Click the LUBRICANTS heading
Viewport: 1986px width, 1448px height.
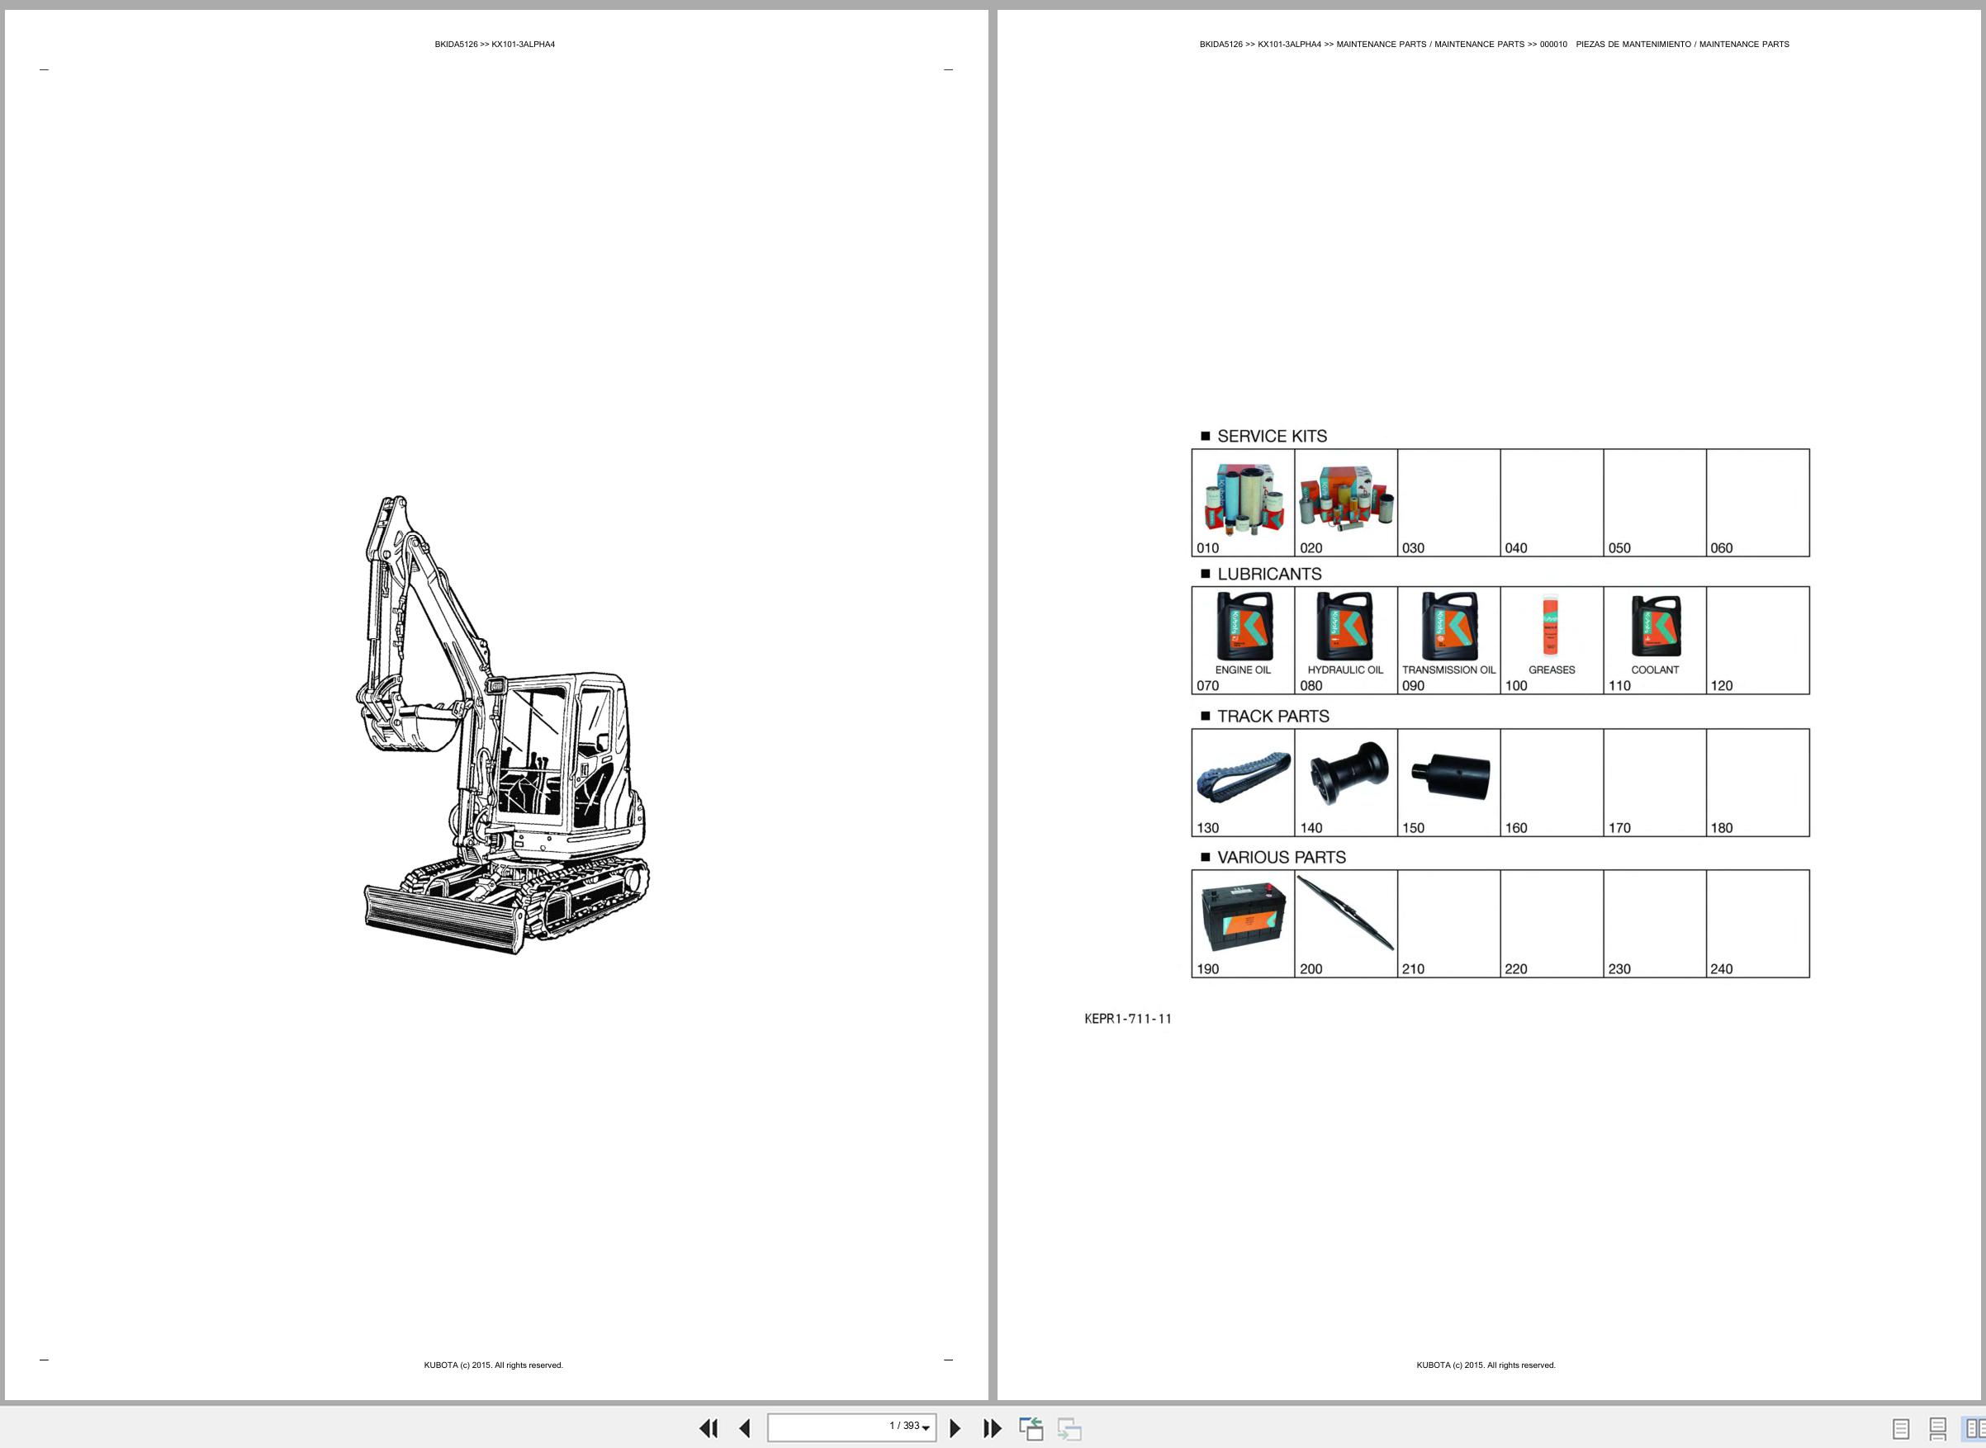tap(1268, 574)
